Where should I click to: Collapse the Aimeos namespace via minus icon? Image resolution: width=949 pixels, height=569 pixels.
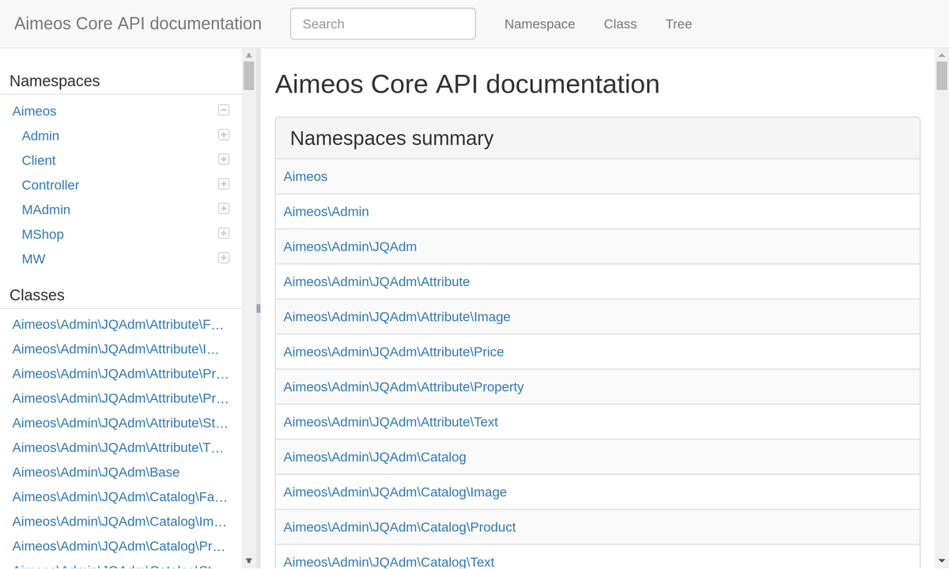tap(223, 110)
